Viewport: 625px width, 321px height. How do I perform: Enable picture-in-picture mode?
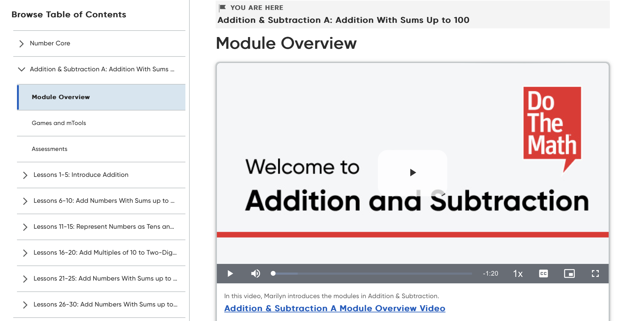click(569, 273)
